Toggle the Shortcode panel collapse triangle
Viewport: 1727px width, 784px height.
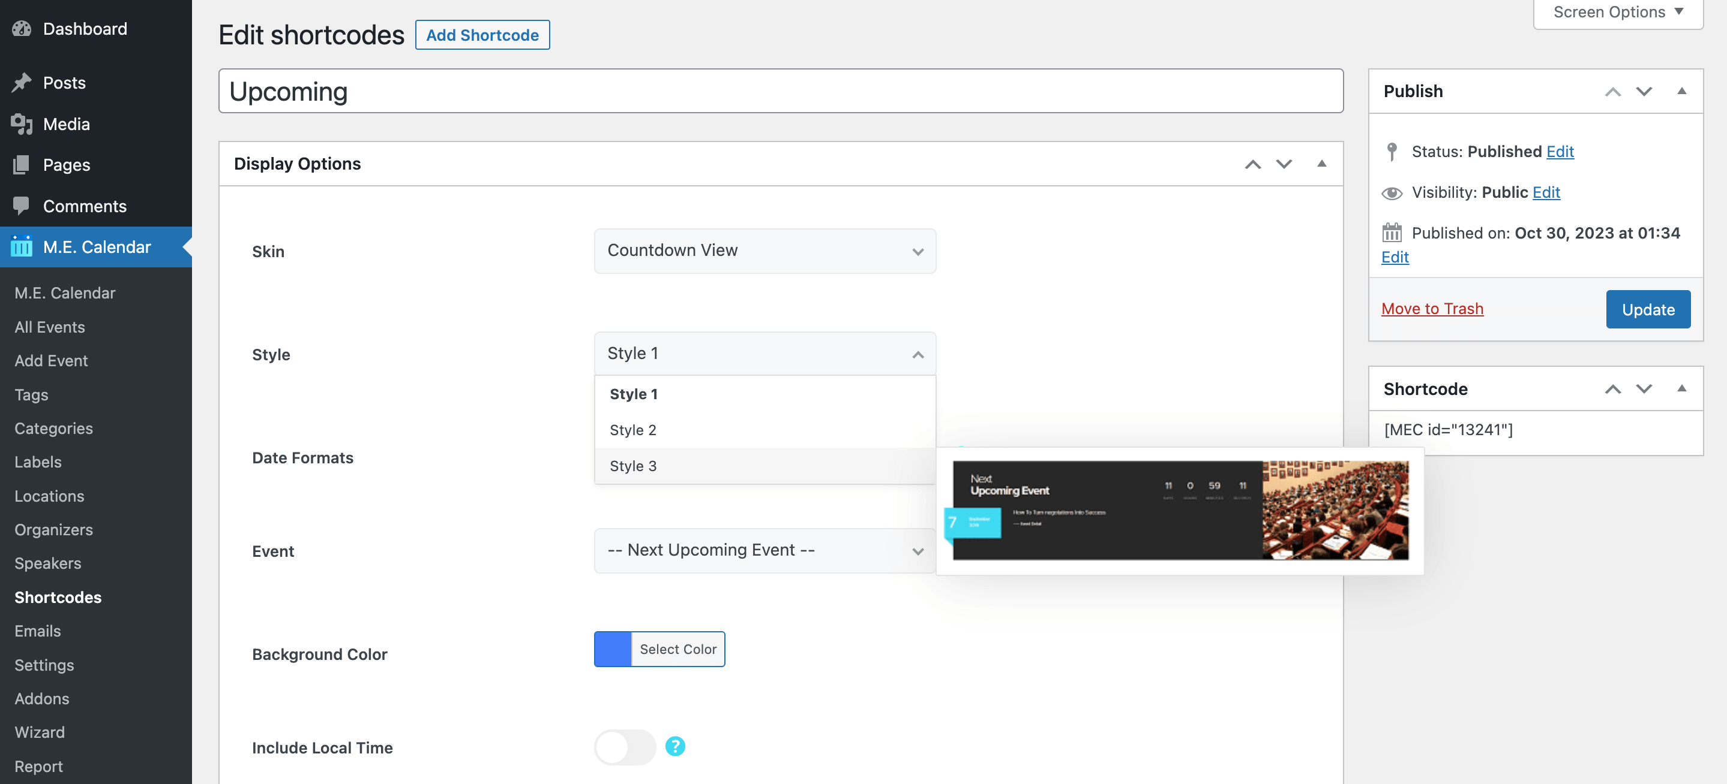(1681, 388)
